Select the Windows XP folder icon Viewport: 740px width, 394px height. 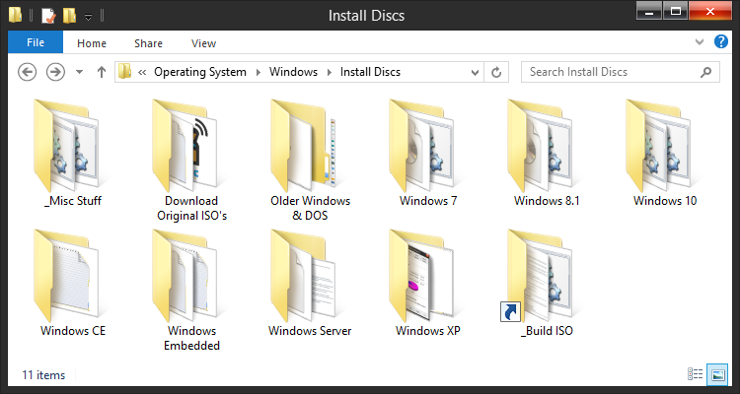pyautogui.click(x=421, y=275)
